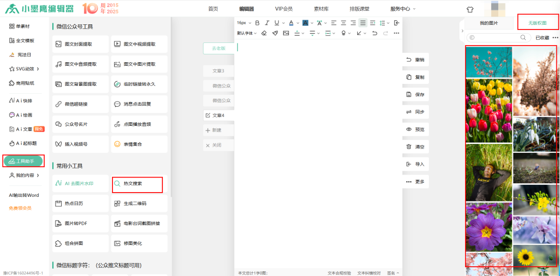Click the 保存 save button
The width and height of the screenshot is (560, 276).
(x=415, y=95)
